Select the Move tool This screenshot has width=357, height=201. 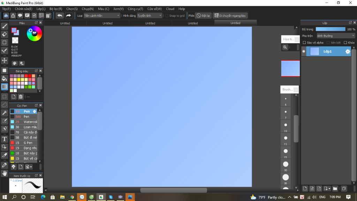(x=4, y=60)
